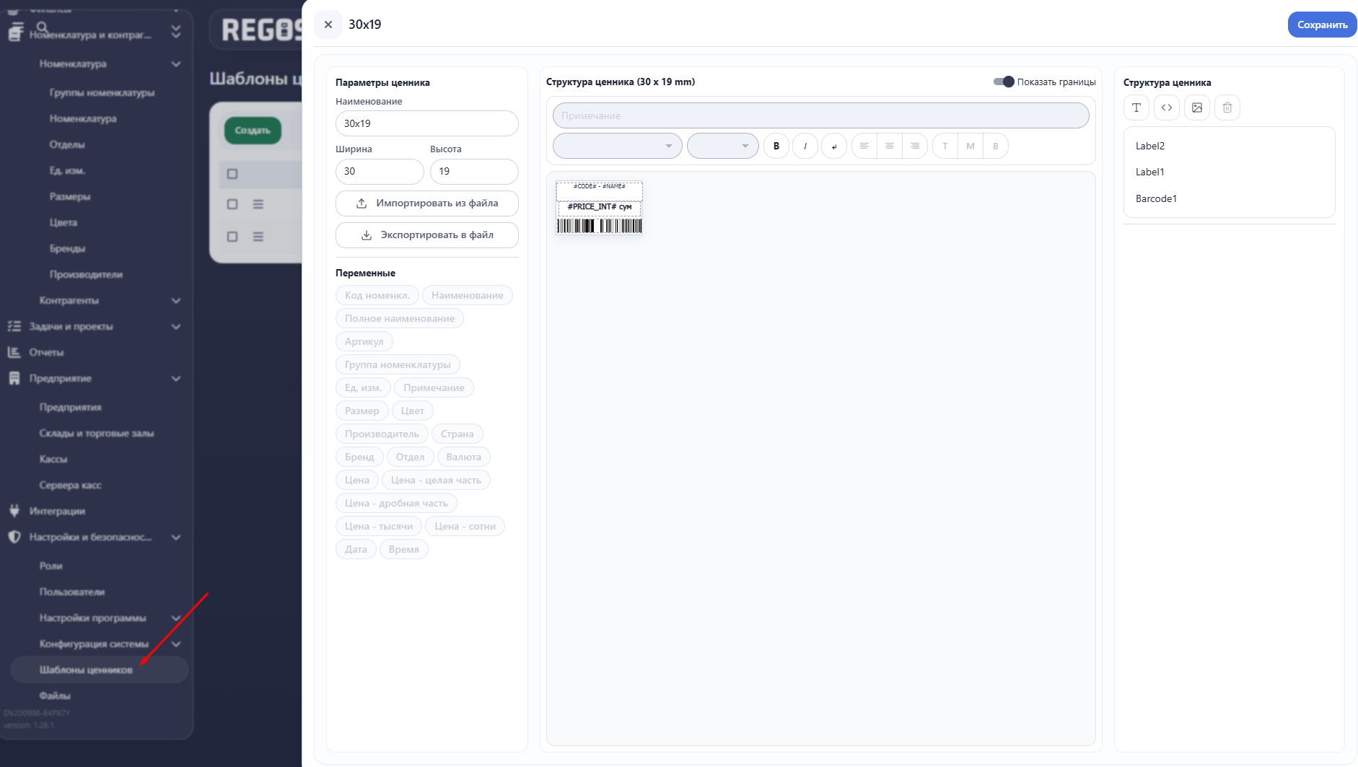Click the barcode on label preview
The image size is (1358, 767).
click(x=599, y=227)
